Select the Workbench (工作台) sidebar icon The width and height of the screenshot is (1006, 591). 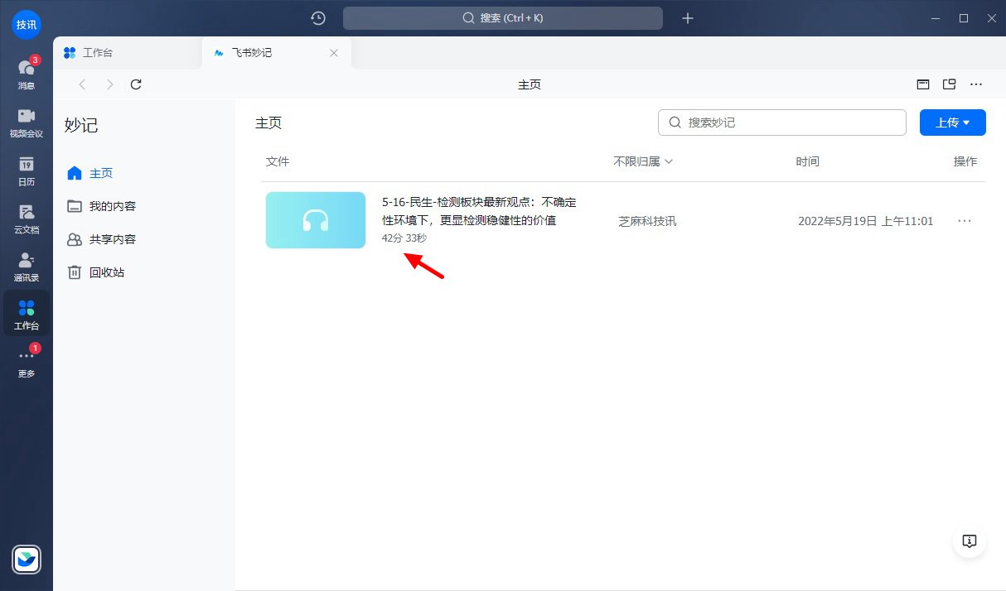click(x=26, y=313)
